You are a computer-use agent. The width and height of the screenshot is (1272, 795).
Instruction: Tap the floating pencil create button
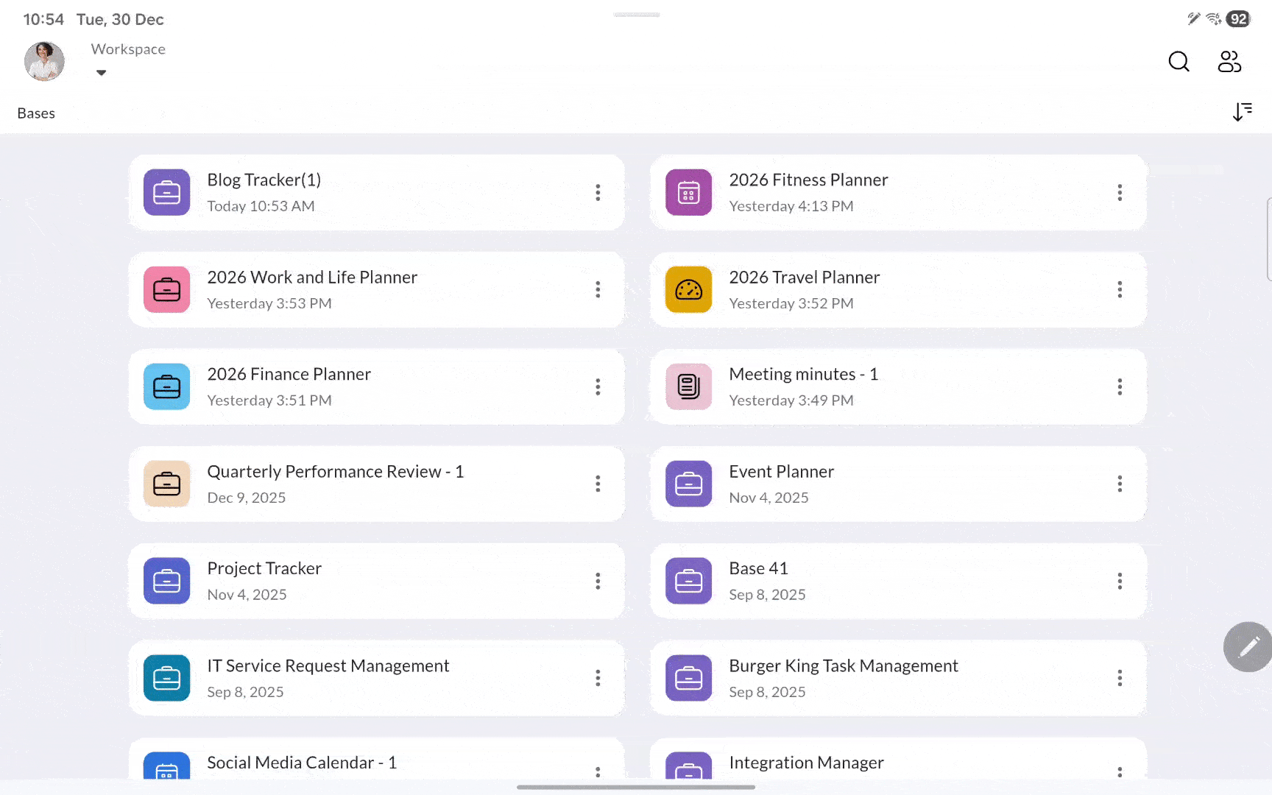pos(1248,647)
